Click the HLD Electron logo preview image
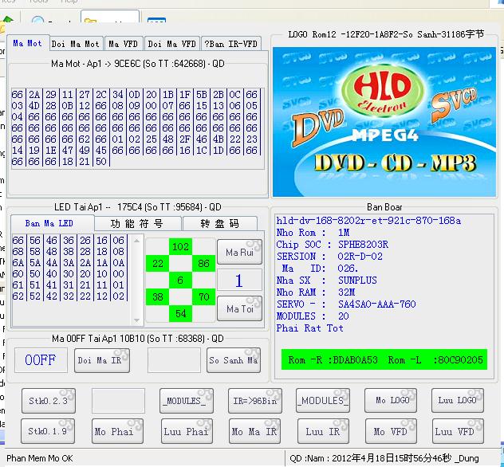Screen dimensions: 504x467 [384, 122]
